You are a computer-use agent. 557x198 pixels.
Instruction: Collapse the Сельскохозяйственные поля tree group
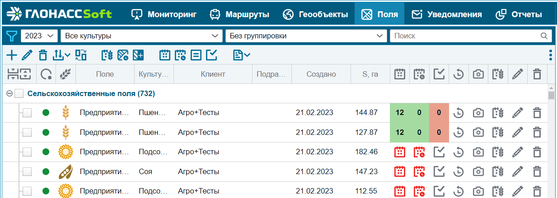coord(9,94)
